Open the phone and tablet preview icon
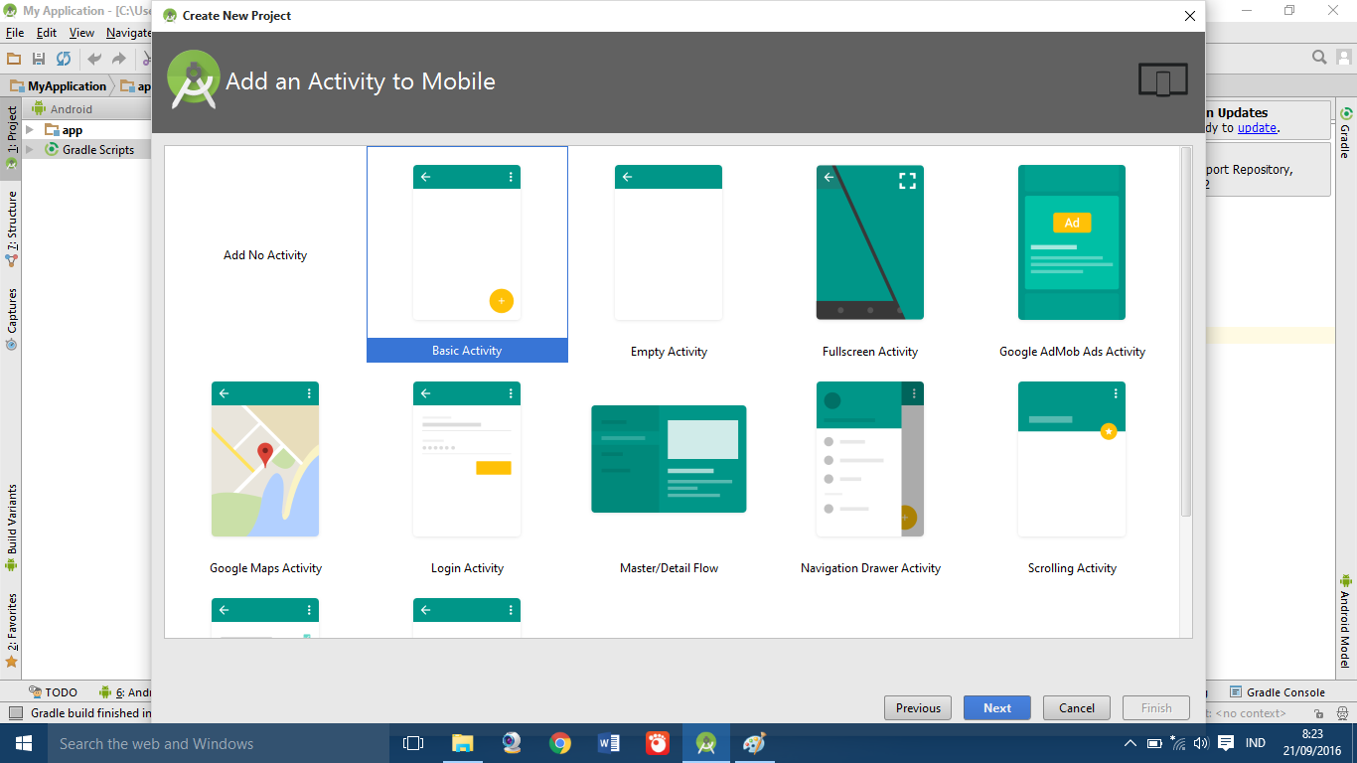1357x763 pixels. (x=1162, y=79)
